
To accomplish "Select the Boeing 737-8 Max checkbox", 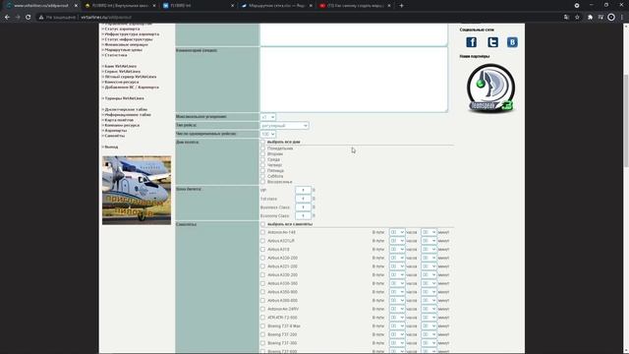I will (262, 325).
